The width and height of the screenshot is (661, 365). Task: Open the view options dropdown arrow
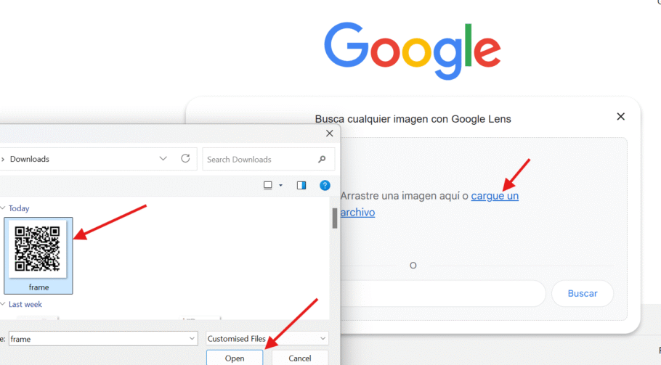[x=280, y=186]
